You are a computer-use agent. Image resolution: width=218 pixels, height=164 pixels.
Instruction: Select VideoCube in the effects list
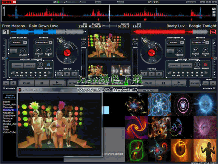pyautogui.click(x=9, y=132)
